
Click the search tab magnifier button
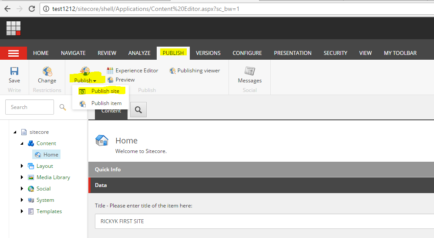(x=138, y=110)
